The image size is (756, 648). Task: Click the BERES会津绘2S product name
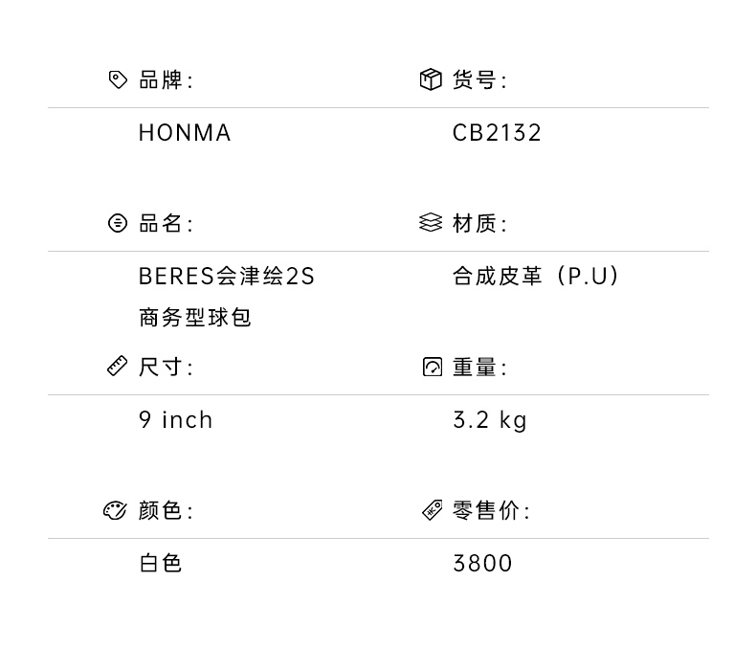click(226, 277)
